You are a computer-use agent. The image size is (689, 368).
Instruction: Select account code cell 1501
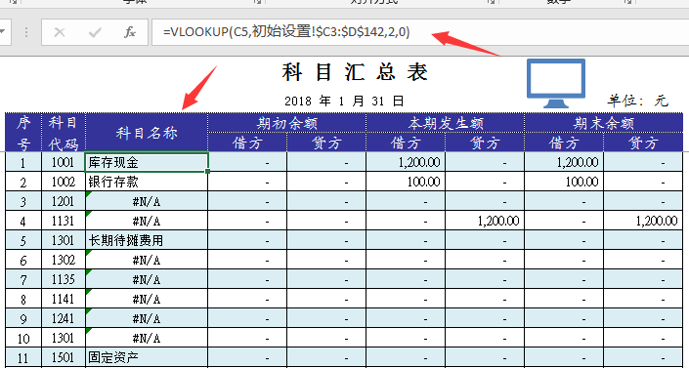tap(64, 357)
